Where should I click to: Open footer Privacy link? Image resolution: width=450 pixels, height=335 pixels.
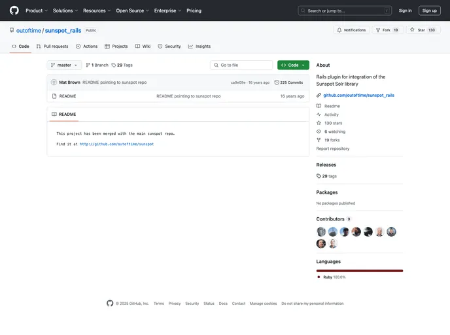point(175,304)
